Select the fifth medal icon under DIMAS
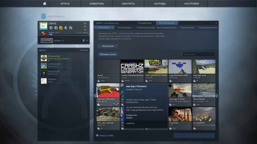This screenshot has width=257, height=144. [x=71, y=28]
